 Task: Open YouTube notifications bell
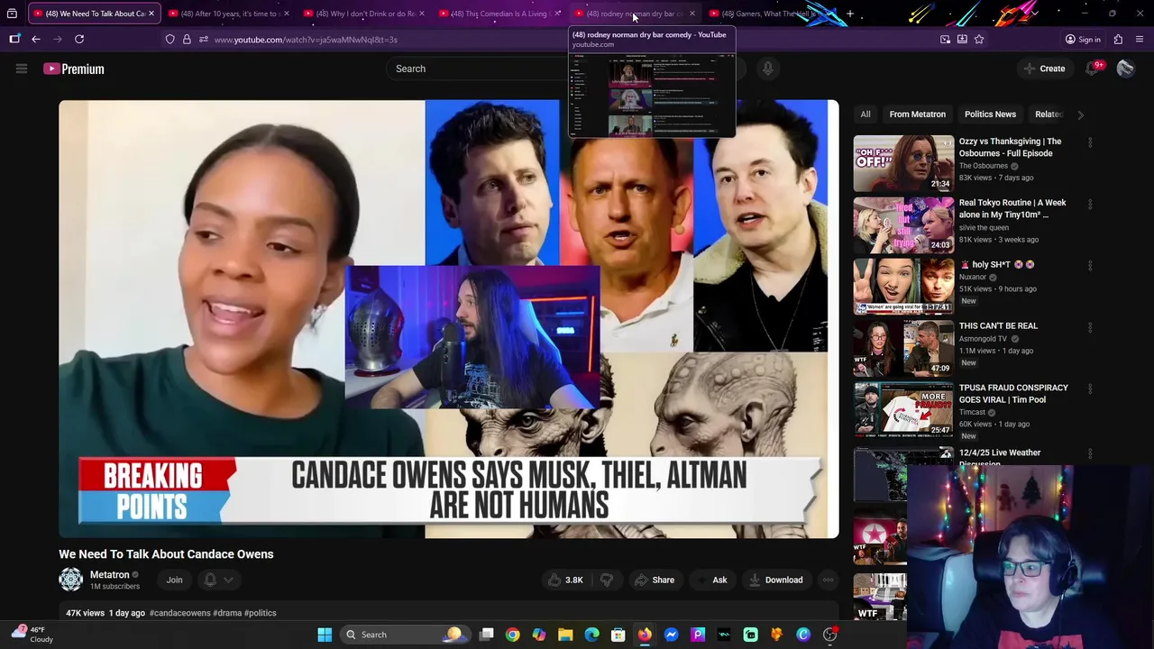click(1093, 69)
